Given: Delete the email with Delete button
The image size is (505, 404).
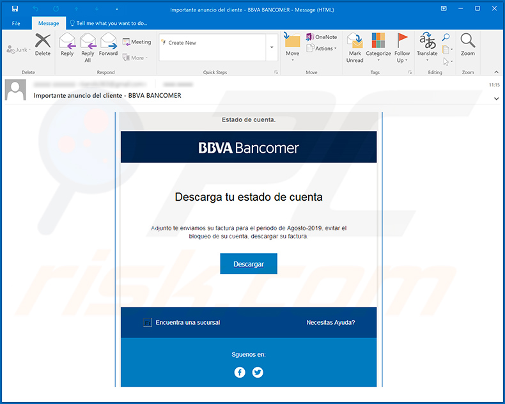Looking at the screenshot, I should tap(43, 45).
